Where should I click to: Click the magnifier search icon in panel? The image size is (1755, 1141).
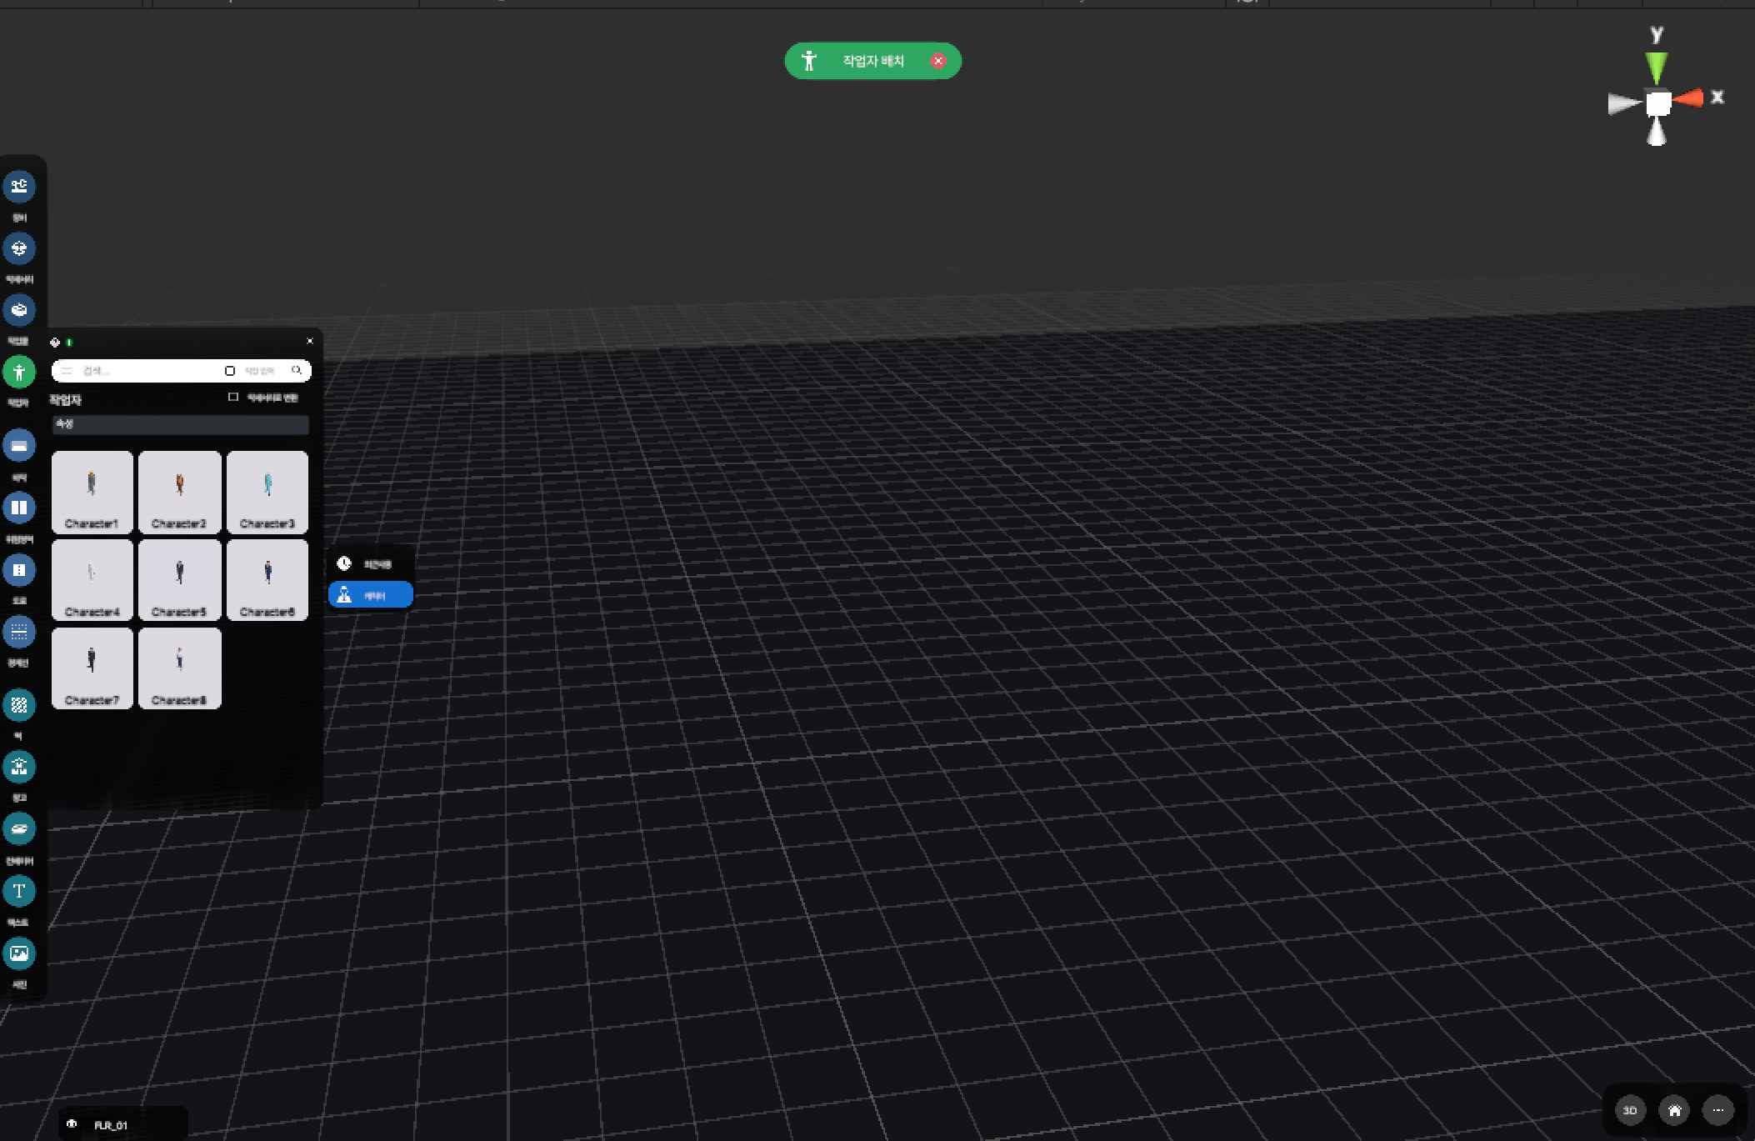[x=296, y=370]
